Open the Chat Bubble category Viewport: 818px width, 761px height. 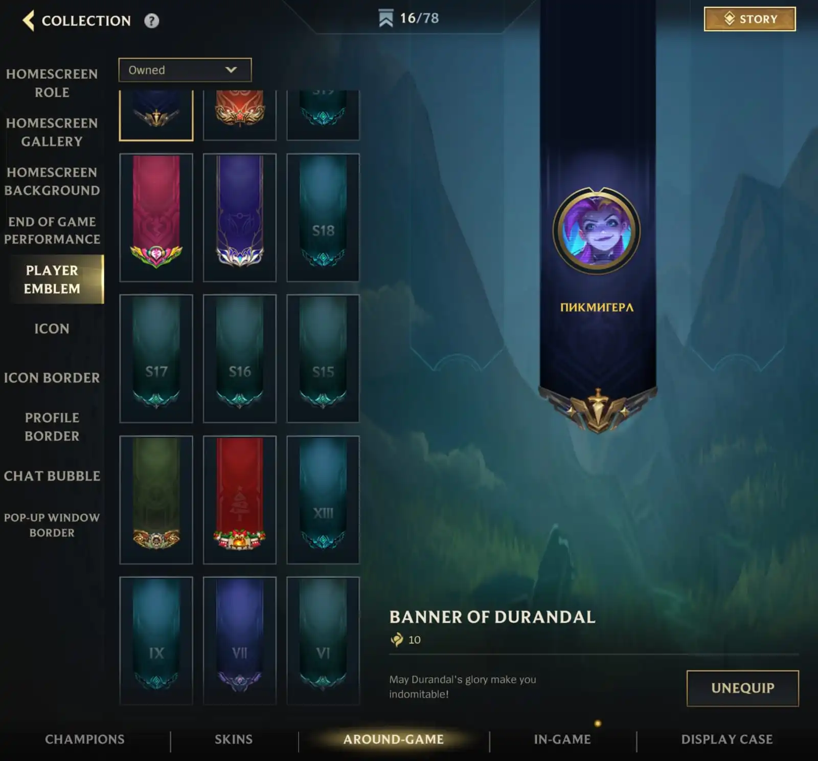tap(52, 476)
